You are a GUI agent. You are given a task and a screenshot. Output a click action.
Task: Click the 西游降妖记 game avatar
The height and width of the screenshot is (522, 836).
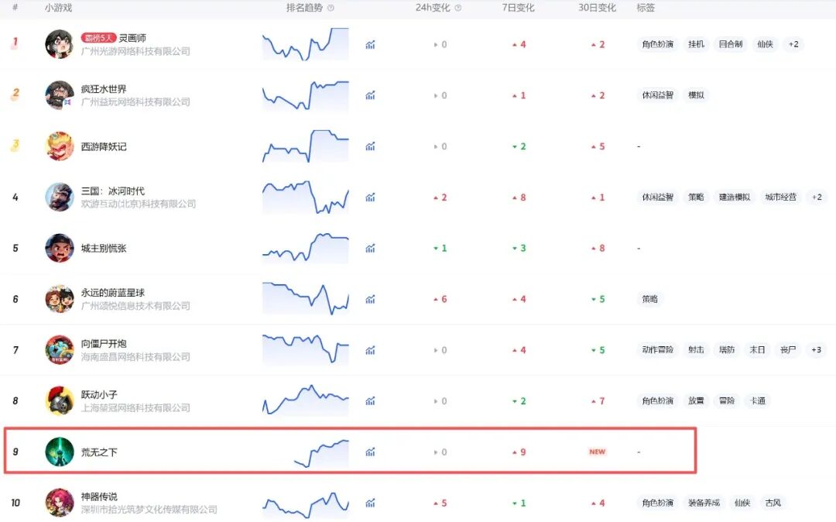(x=59, y=146)
